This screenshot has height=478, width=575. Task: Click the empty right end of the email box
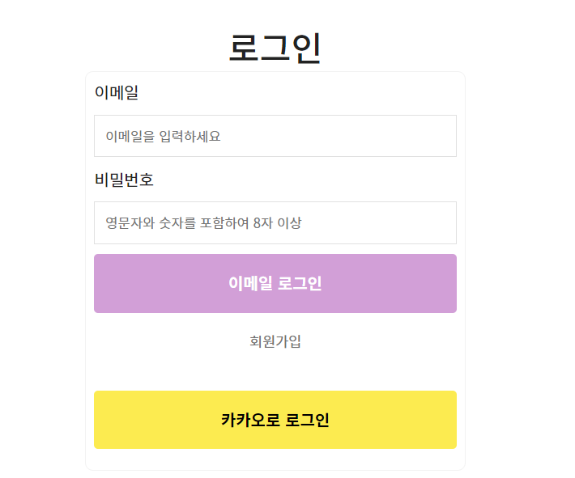coord(403,136)
